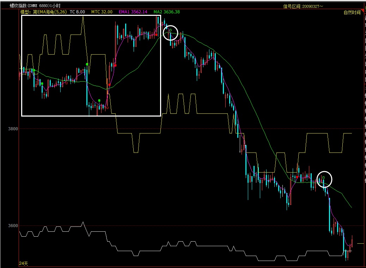366x268 pixels.
Task: Select the green MA2 3636.38 legend label
Action: (x=166, y=12)
